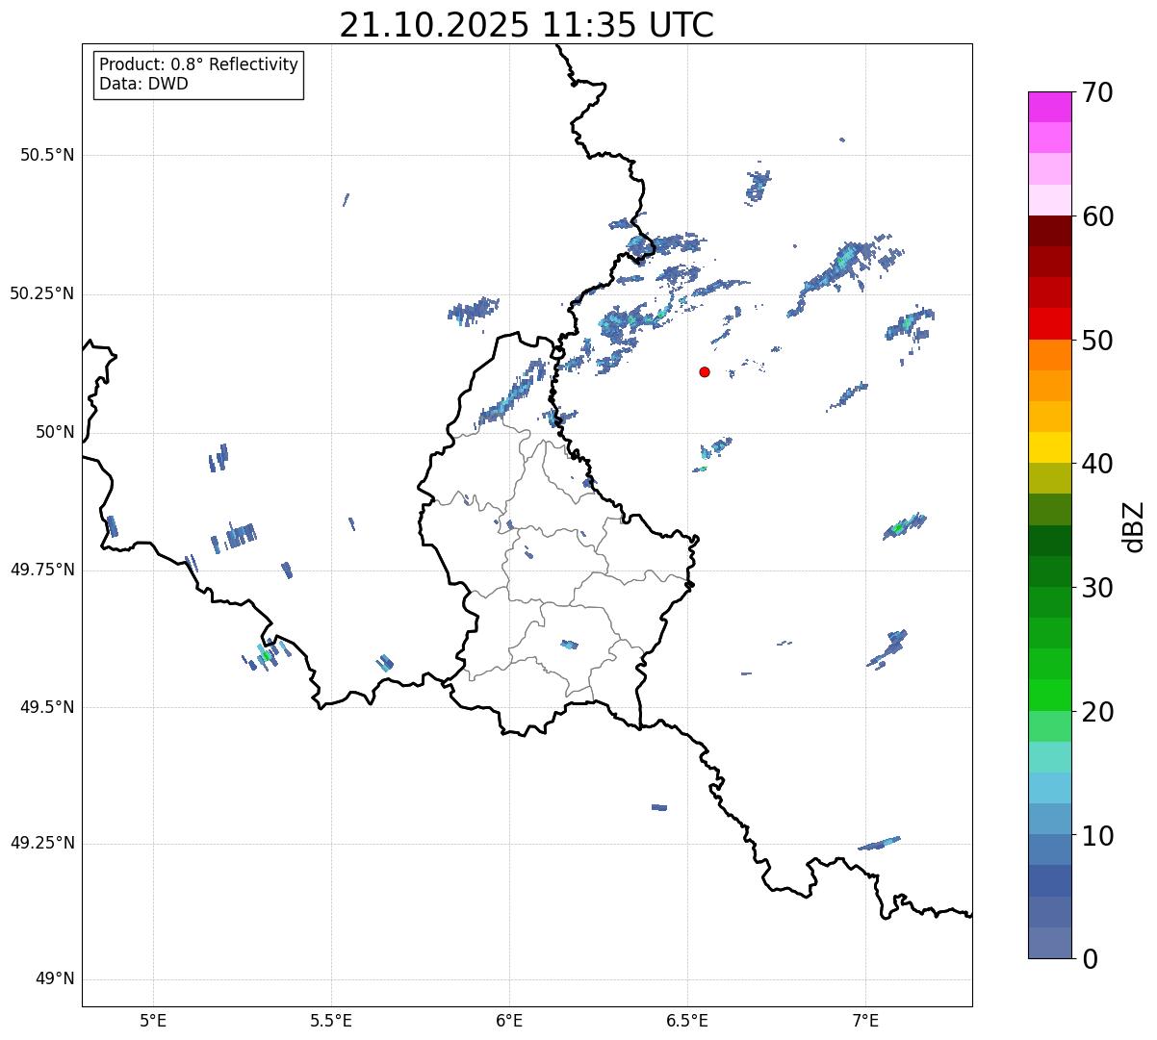Click the red location marker dot
Image resolution: width=1157 pixels, height=1040 pixels.
click(705, 372)
